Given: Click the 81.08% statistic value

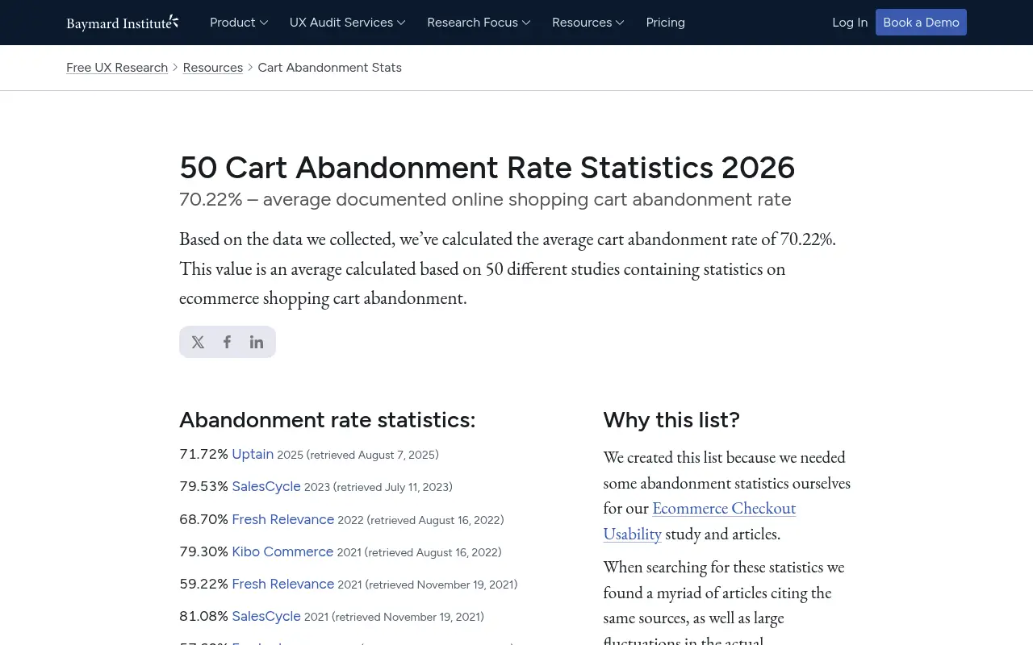Looking at the screenshot, I should (x=204, y=616).
